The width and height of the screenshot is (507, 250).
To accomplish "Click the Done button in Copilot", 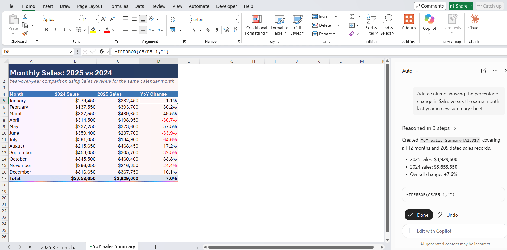I will (x=418, y=215).
